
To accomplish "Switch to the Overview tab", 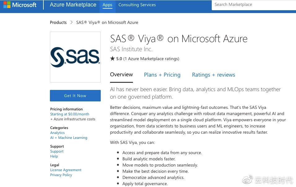I will coord(121,75).
